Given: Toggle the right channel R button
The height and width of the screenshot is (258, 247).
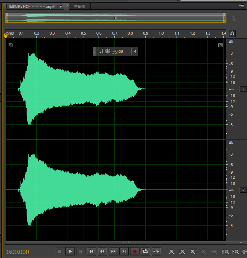Looking at the screenshot, I should 243,190.
